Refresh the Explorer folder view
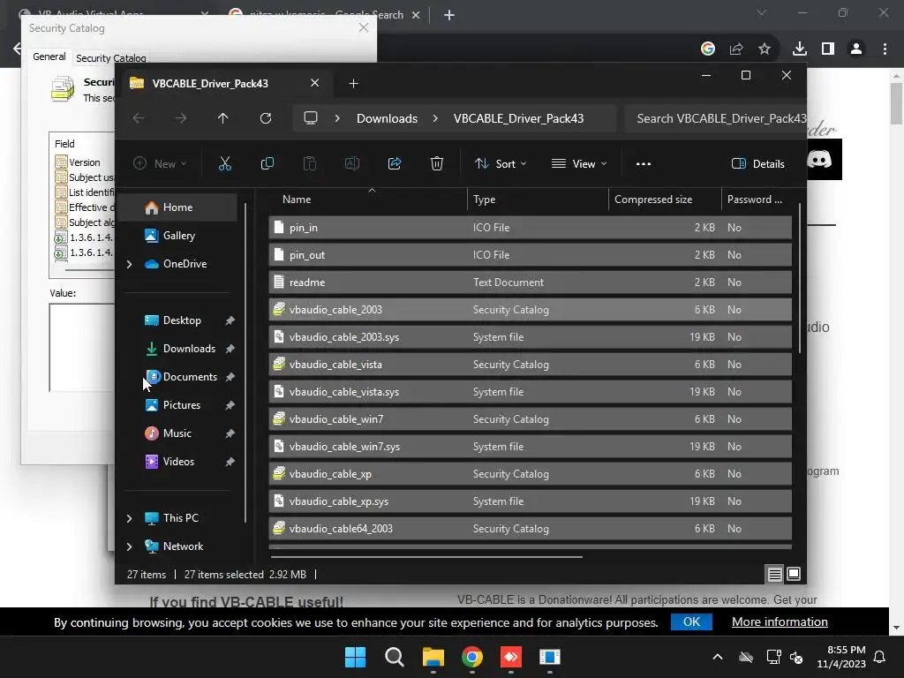This screenshot has width=904, height=678. (x=265, y=118)
